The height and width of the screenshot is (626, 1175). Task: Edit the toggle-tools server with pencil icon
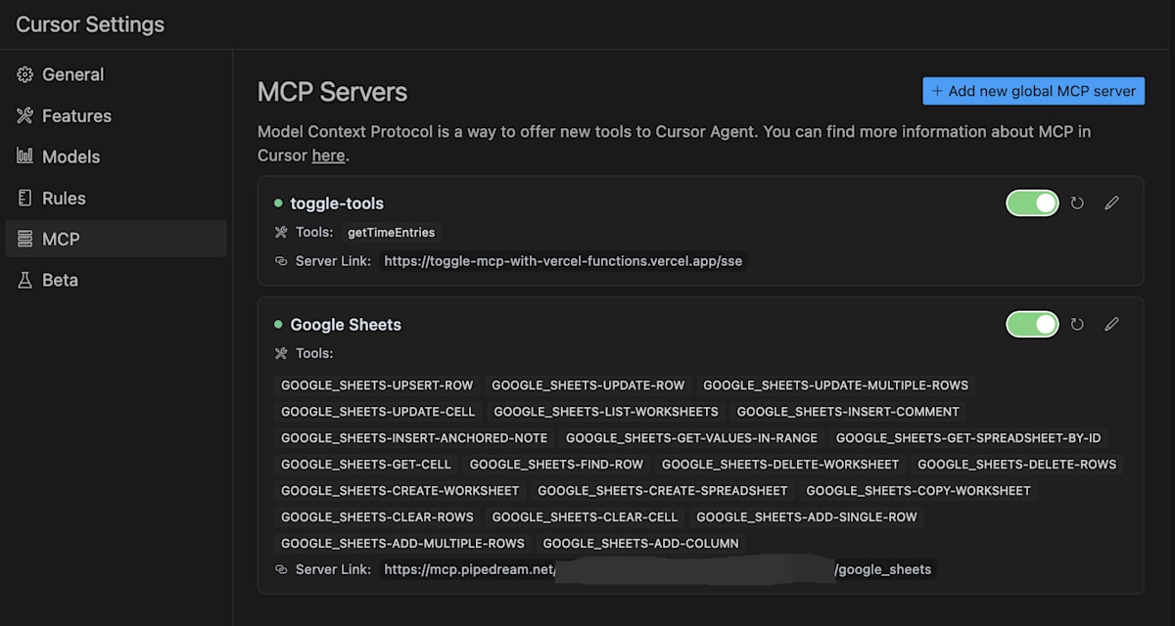coord(1111,203)
